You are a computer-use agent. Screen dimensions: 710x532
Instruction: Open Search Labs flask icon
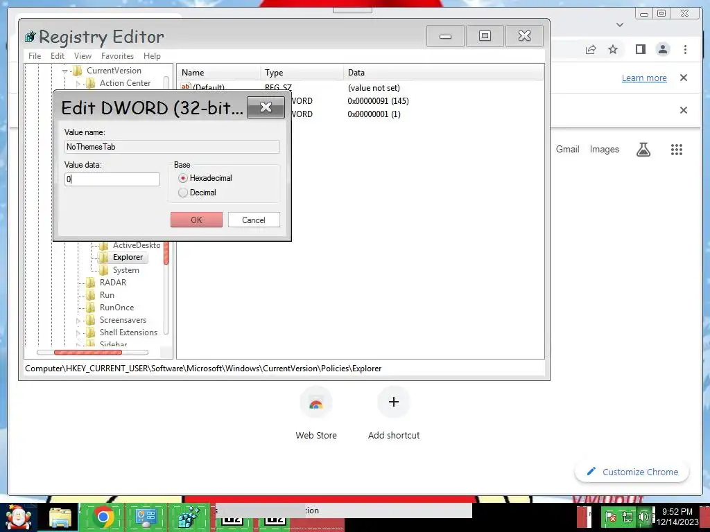pos(643,150)
